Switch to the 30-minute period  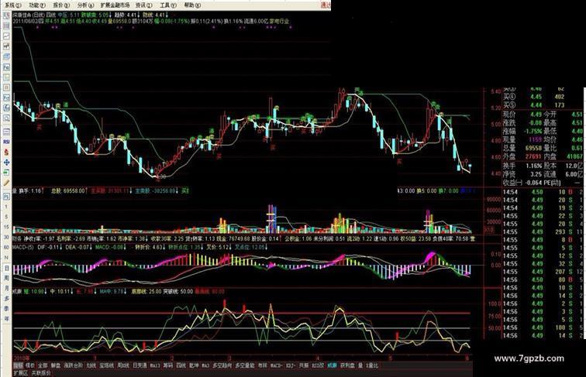[x=6, y=237]
